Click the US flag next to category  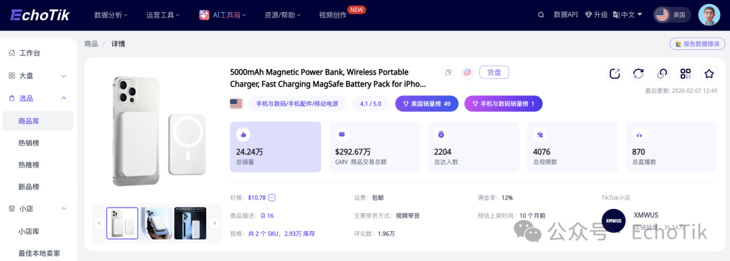pos(236,103)
